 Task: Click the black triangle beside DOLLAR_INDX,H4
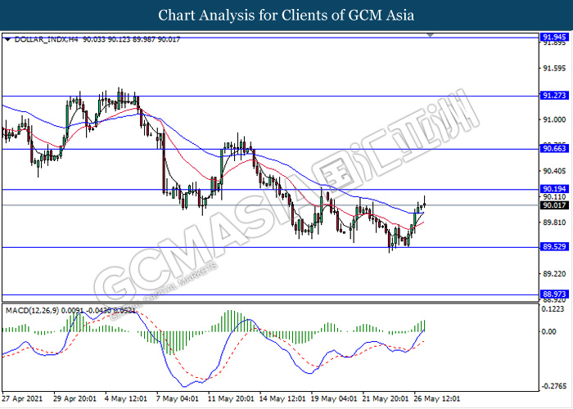[x=7, y=38]
